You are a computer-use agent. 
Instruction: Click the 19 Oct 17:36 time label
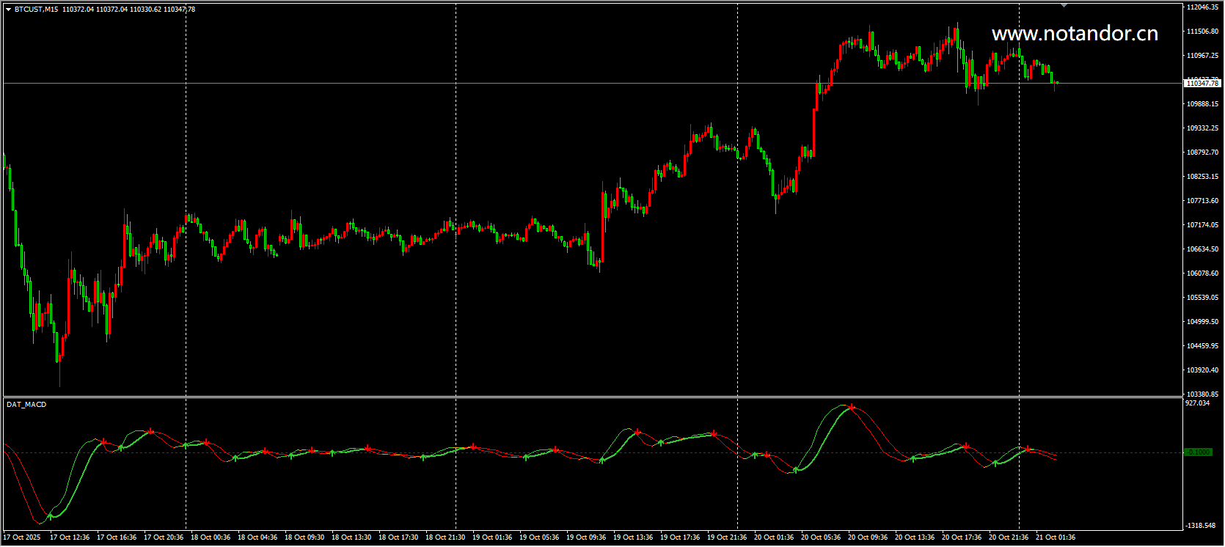click(x=680, y=537)
